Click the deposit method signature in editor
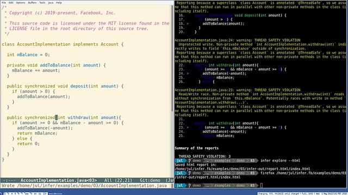The width and height of the screenshot is (348, 195). [x=65, y=86]
